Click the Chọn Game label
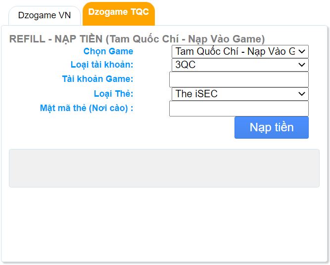 tap(108, 51)
